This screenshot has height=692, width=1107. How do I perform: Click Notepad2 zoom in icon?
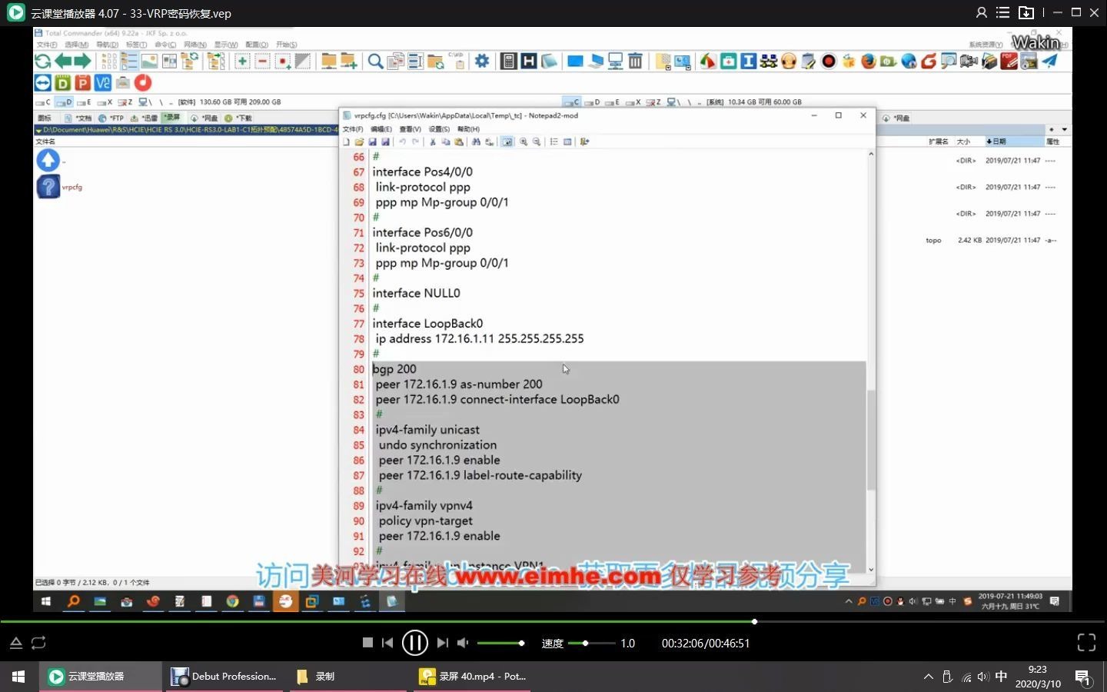[524, 142]
